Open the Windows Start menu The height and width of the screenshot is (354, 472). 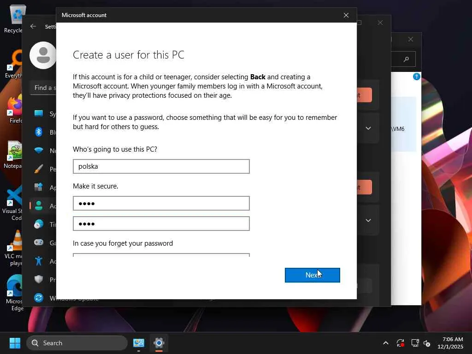[15, 343]
